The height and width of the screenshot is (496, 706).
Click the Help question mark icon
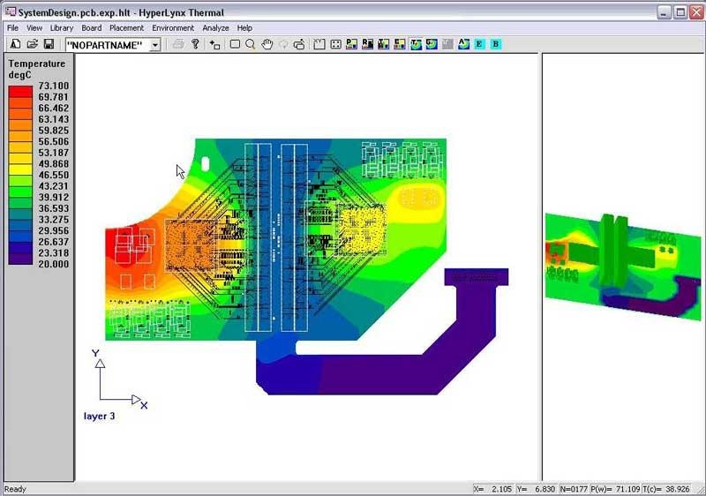(195, 44)
